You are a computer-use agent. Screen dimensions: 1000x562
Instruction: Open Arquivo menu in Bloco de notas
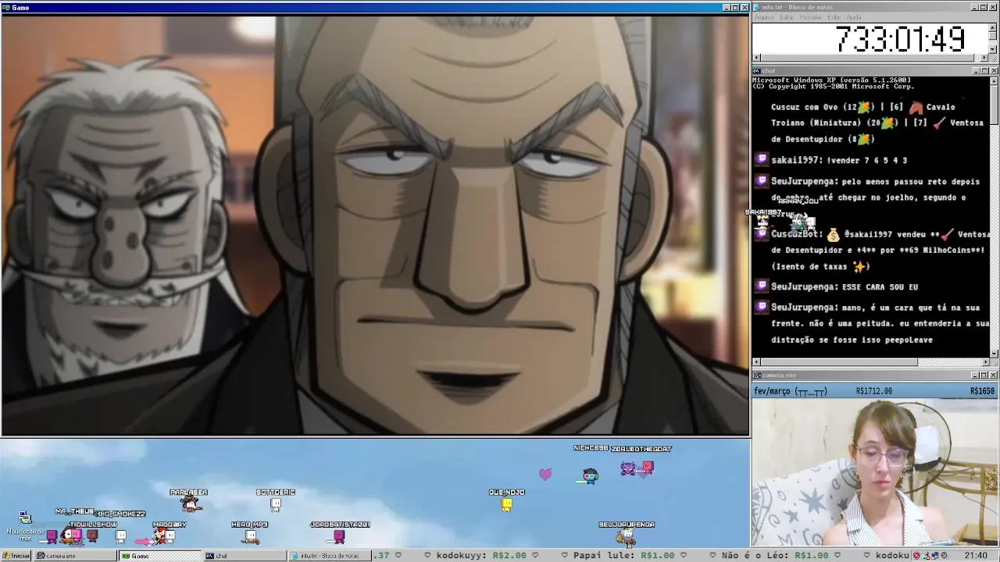[764, 17]
